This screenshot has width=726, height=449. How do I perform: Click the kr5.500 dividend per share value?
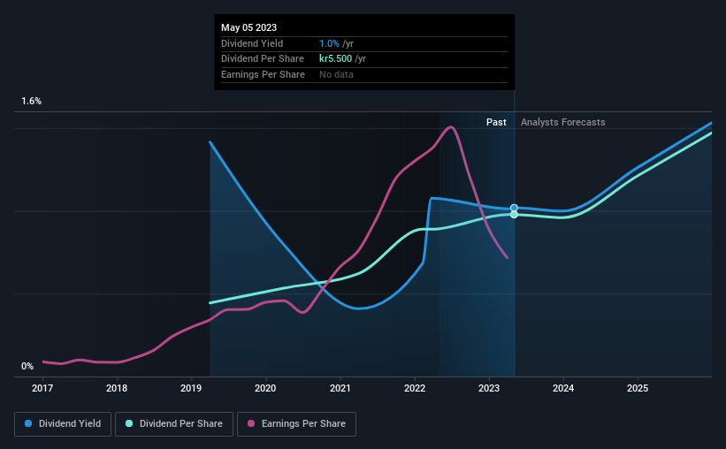[335, 59]
